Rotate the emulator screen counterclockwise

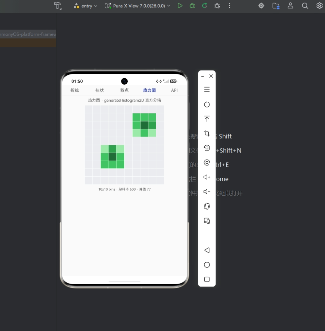pos(207,148)
